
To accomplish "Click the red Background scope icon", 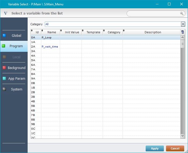I will tap(4, 68).
